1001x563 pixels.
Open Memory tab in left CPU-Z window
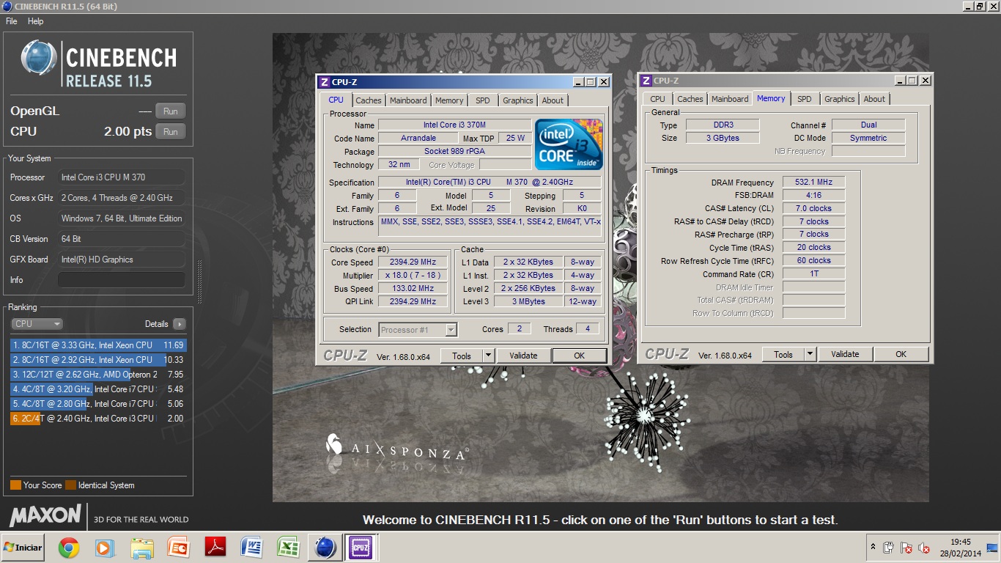tap(449, 100)
